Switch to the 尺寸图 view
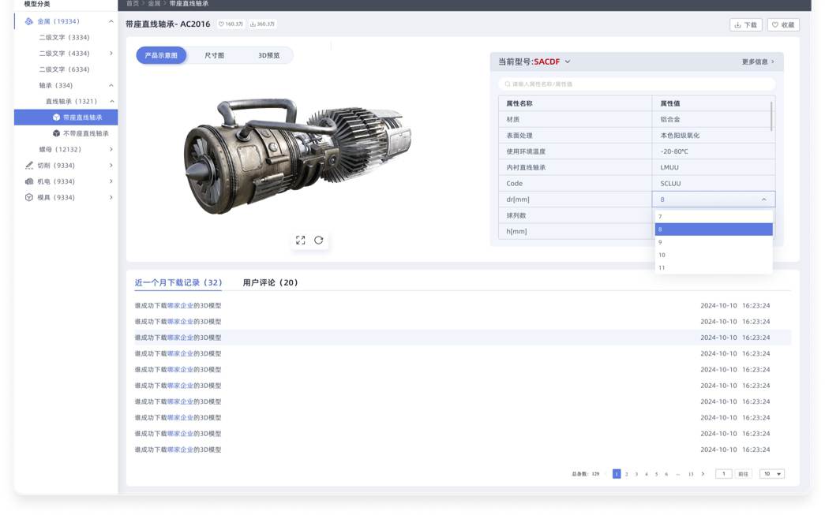 click(215, 55)
